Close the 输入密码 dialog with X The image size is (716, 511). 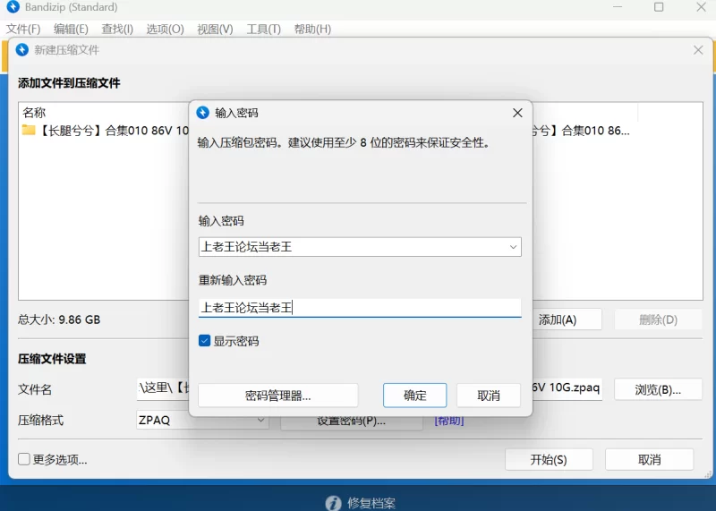tap(517, 113)
